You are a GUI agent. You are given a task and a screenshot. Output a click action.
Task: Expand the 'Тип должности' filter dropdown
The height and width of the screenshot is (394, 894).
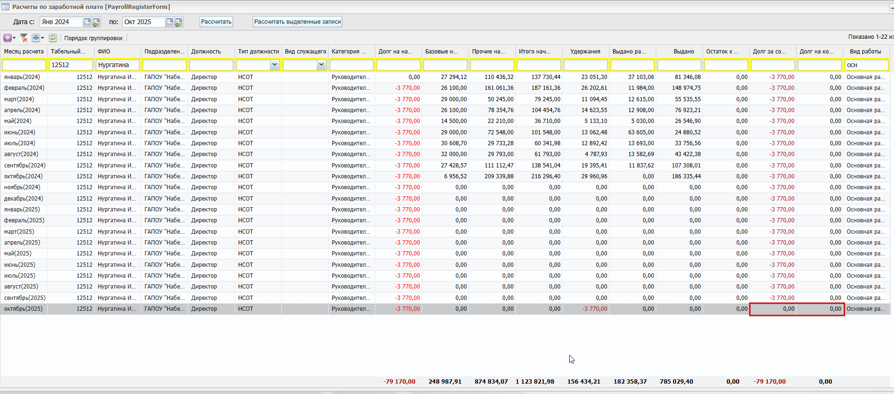pyautogui.click(x=274, y=65)
